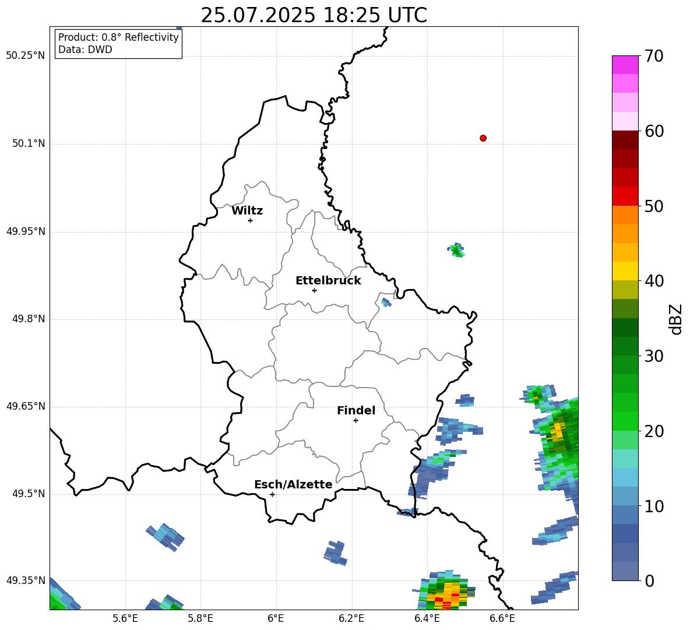This screenshot has width=690, height=630.
Task: Click the 49.35°N latitude label
Action: [26, 580]
